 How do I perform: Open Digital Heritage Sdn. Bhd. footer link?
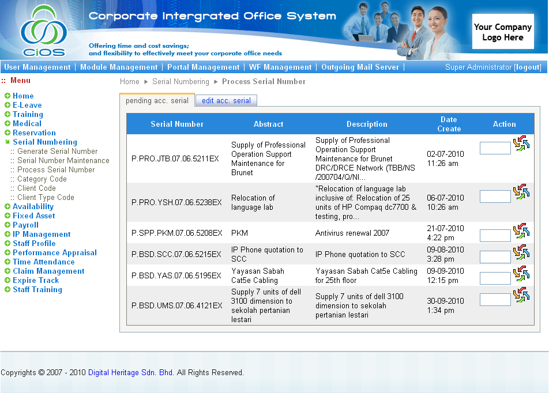131,373
